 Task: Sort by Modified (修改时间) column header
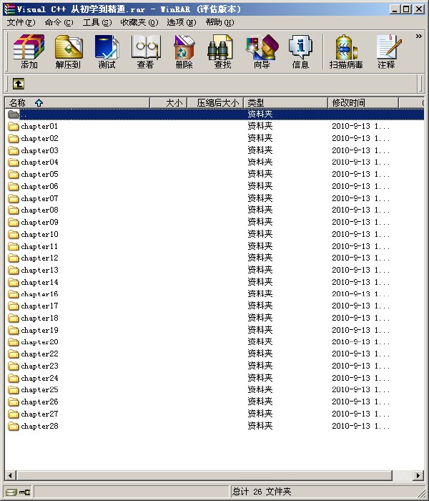tap(363, 103)
